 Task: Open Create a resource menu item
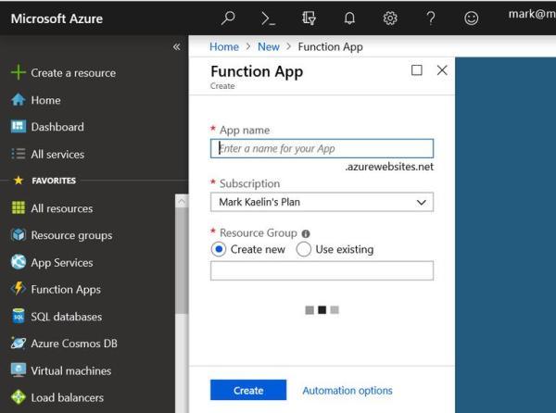coord(73,73)
